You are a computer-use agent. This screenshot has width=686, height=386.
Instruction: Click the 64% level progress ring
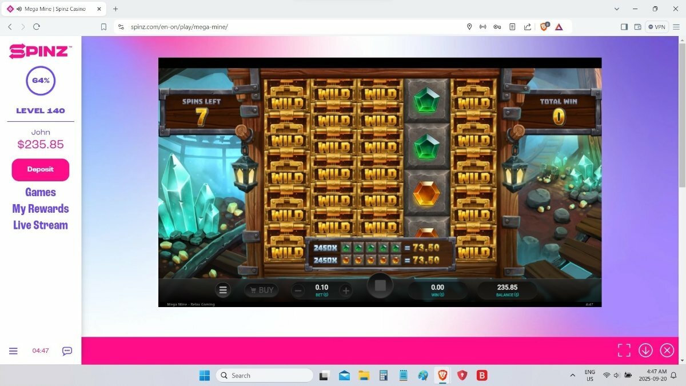tap(41, 81)
